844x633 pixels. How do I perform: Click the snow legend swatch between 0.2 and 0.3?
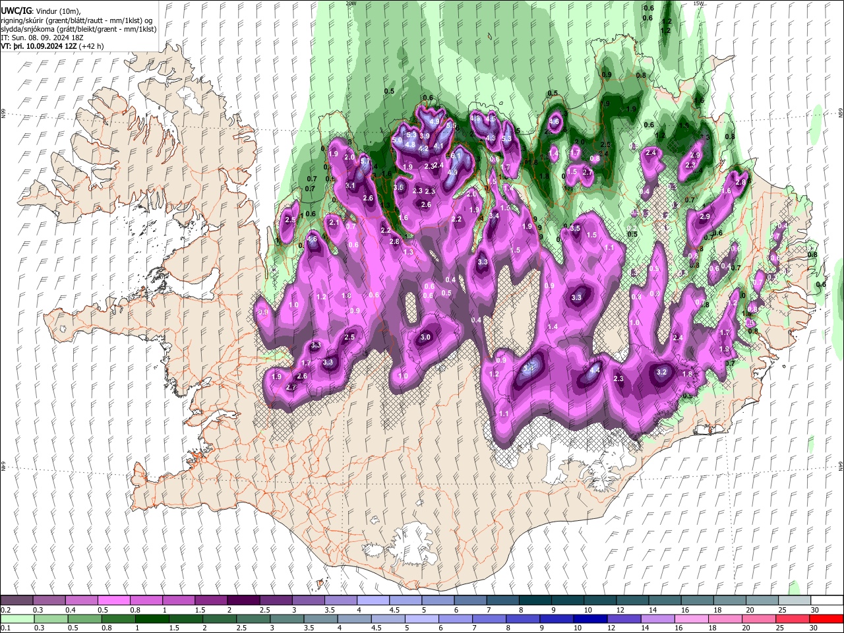[17, 601]
